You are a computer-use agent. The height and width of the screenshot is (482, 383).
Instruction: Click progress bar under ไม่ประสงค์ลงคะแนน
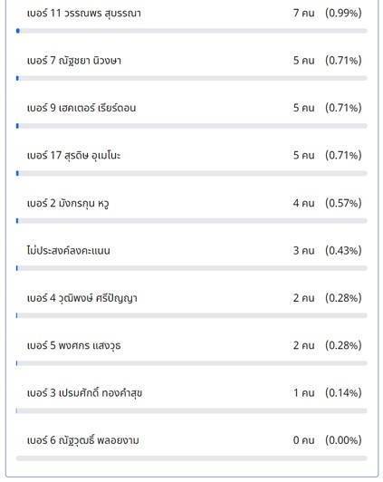point(192,268)
